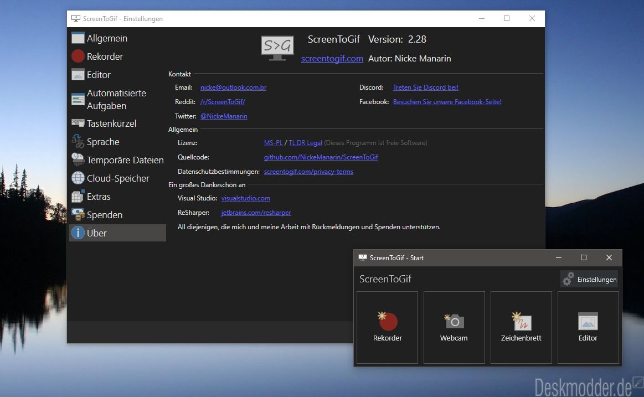Viewport: 644px width, 397px height.
Task: Click the ScreenToGif heading in Start window
Action: (385, 279)
